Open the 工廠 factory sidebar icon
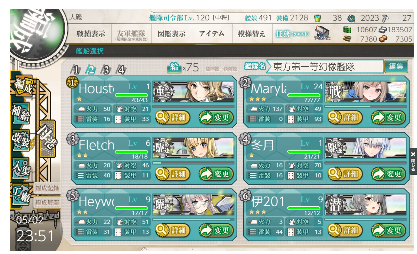Screen dimensions: 417x254 click(x=21, y=195)
